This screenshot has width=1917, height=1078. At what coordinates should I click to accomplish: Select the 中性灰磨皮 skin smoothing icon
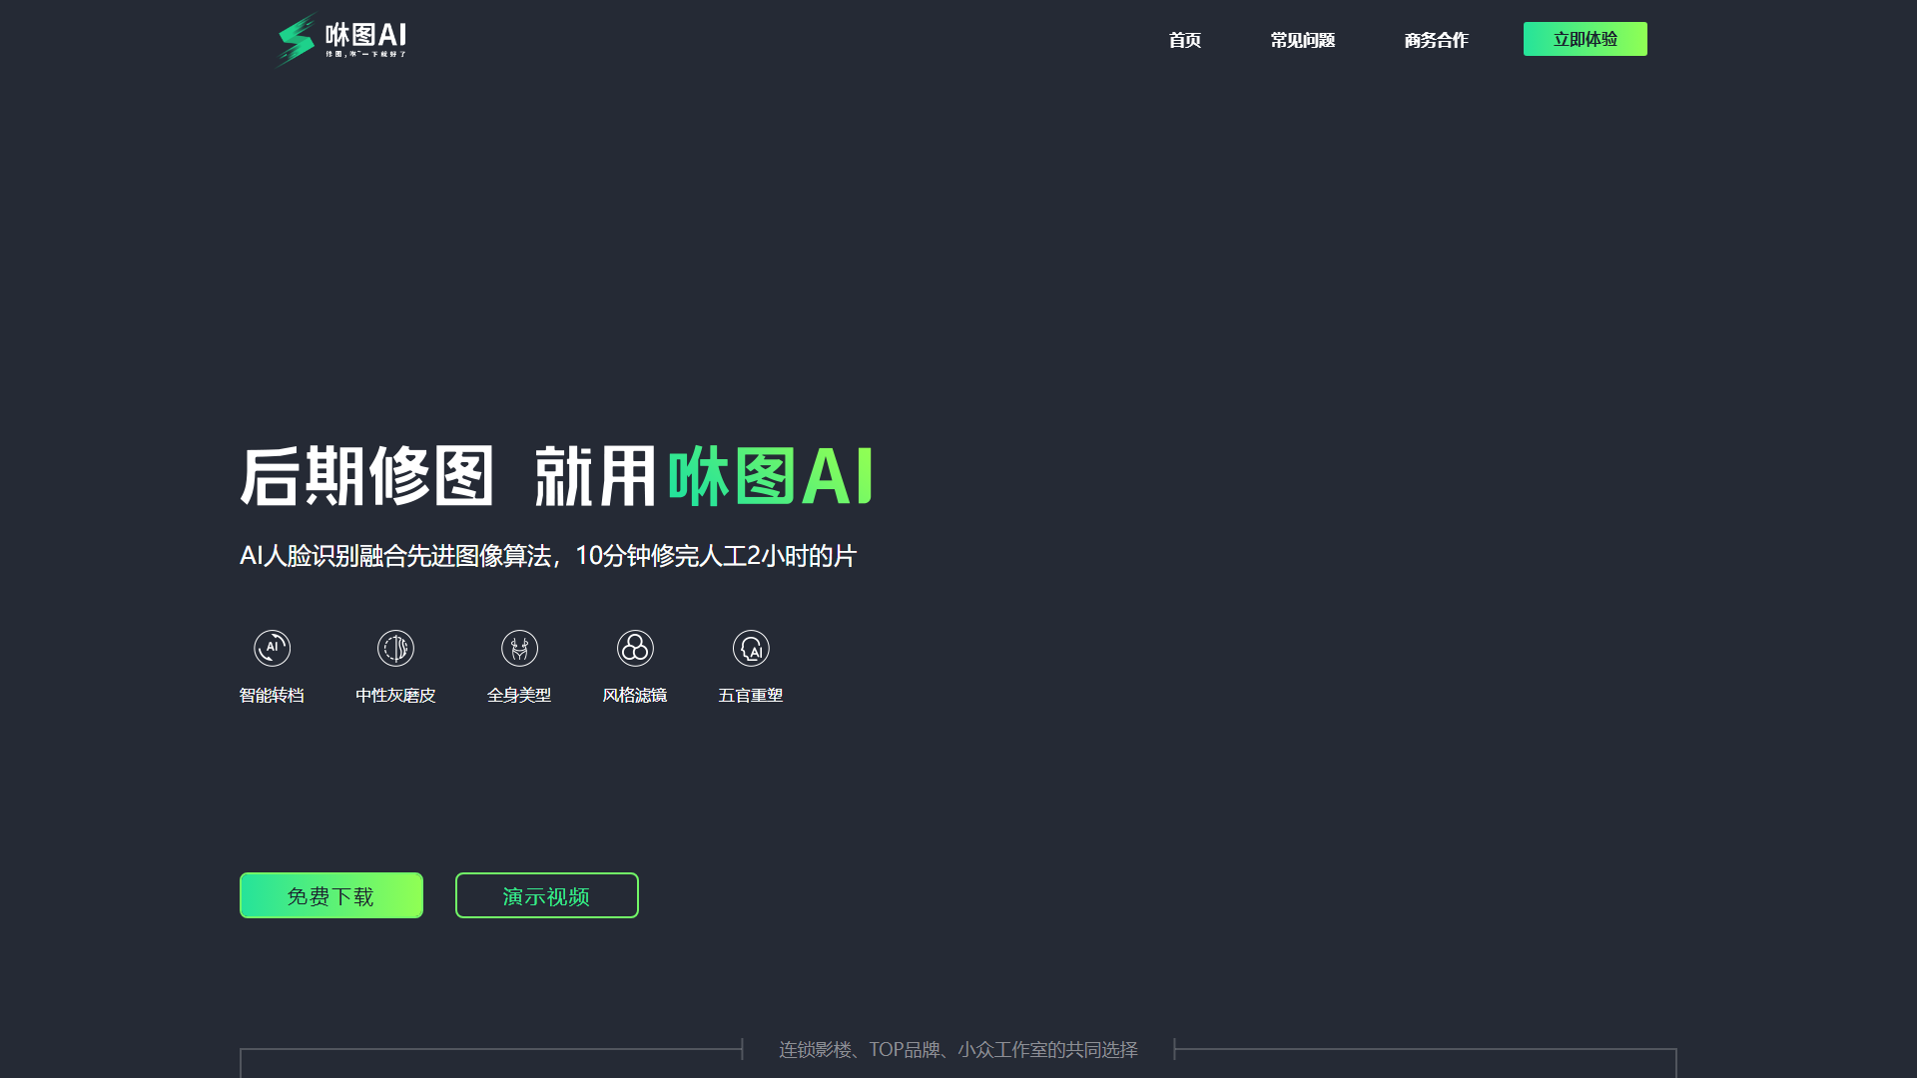click(x=395, y=647)
